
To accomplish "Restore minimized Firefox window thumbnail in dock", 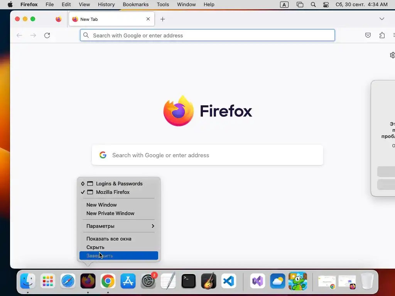I will coord(347,282).
